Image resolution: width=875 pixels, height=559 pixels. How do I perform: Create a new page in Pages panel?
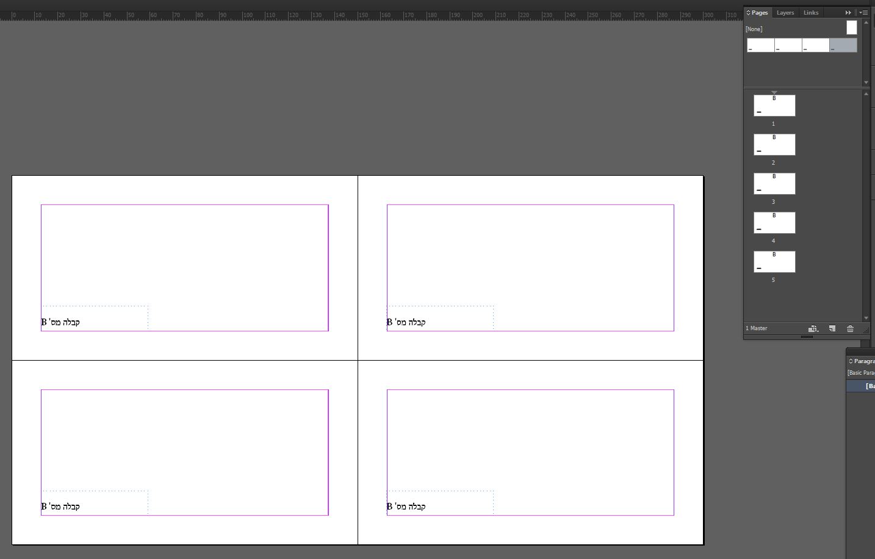[832, 328]
